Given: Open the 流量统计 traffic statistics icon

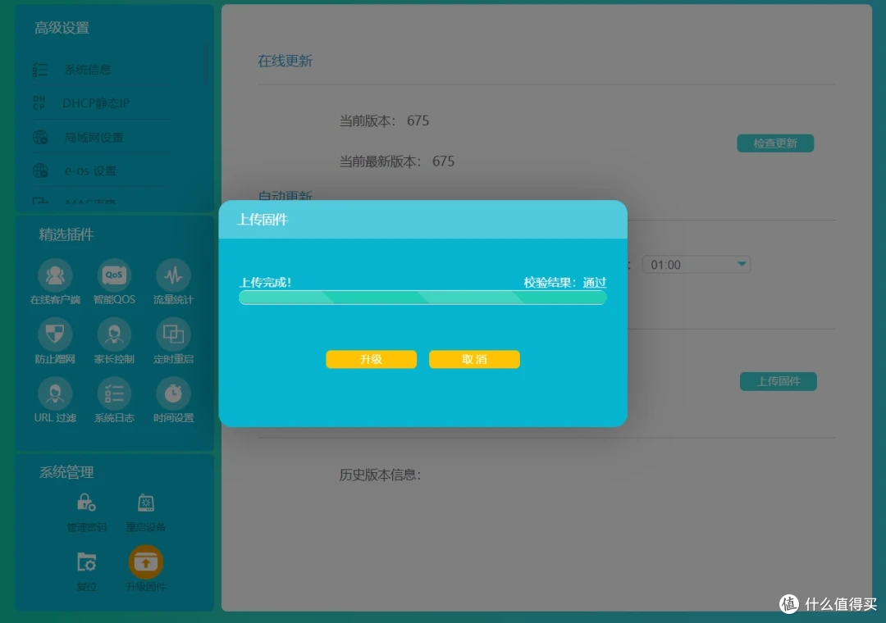Looking at the screenshot, I should tap(173, 275).
